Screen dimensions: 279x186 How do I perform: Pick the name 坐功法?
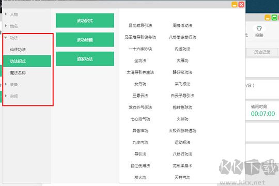[x=140, y=60]
